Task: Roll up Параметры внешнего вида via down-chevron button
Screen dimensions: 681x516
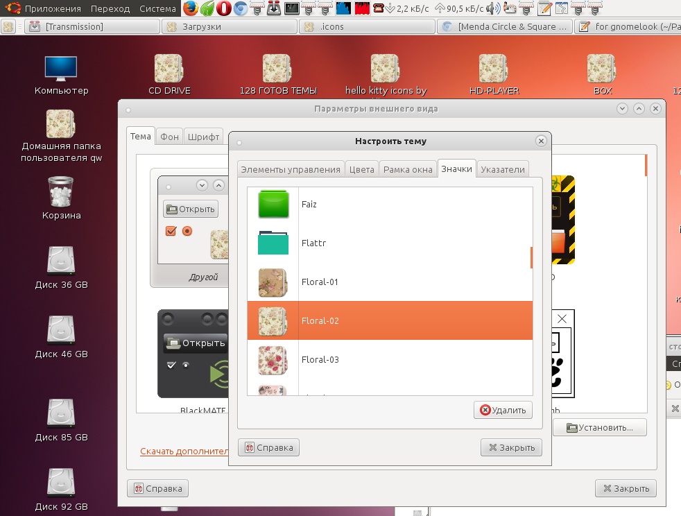Action: point(622,109)
